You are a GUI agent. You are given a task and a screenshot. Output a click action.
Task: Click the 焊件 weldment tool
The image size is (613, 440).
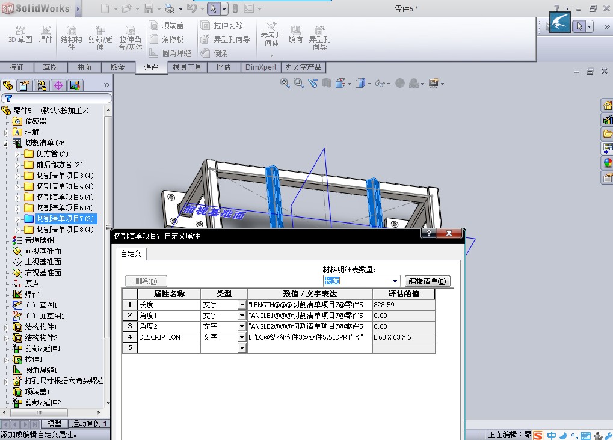(x=45, y=34)
